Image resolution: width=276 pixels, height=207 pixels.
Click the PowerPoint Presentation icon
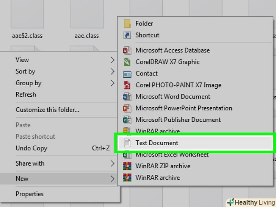127,108
